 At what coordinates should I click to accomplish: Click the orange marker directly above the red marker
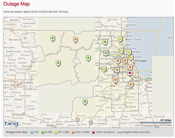(x=130, y=68)
